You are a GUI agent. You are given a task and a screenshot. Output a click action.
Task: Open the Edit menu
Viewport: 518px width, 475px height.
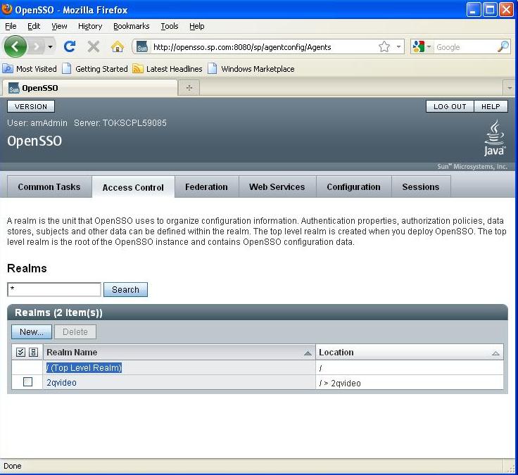click(34, 26)
